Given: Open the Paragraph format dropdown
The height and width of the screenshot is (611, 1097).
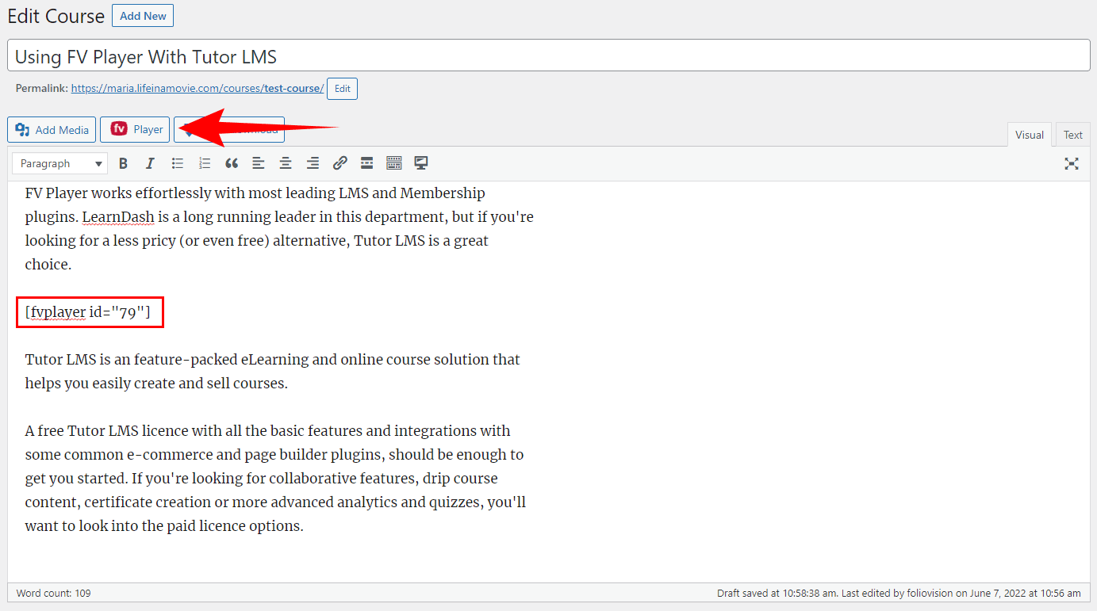Looking at the screenshot, I should tap(59, 163).
